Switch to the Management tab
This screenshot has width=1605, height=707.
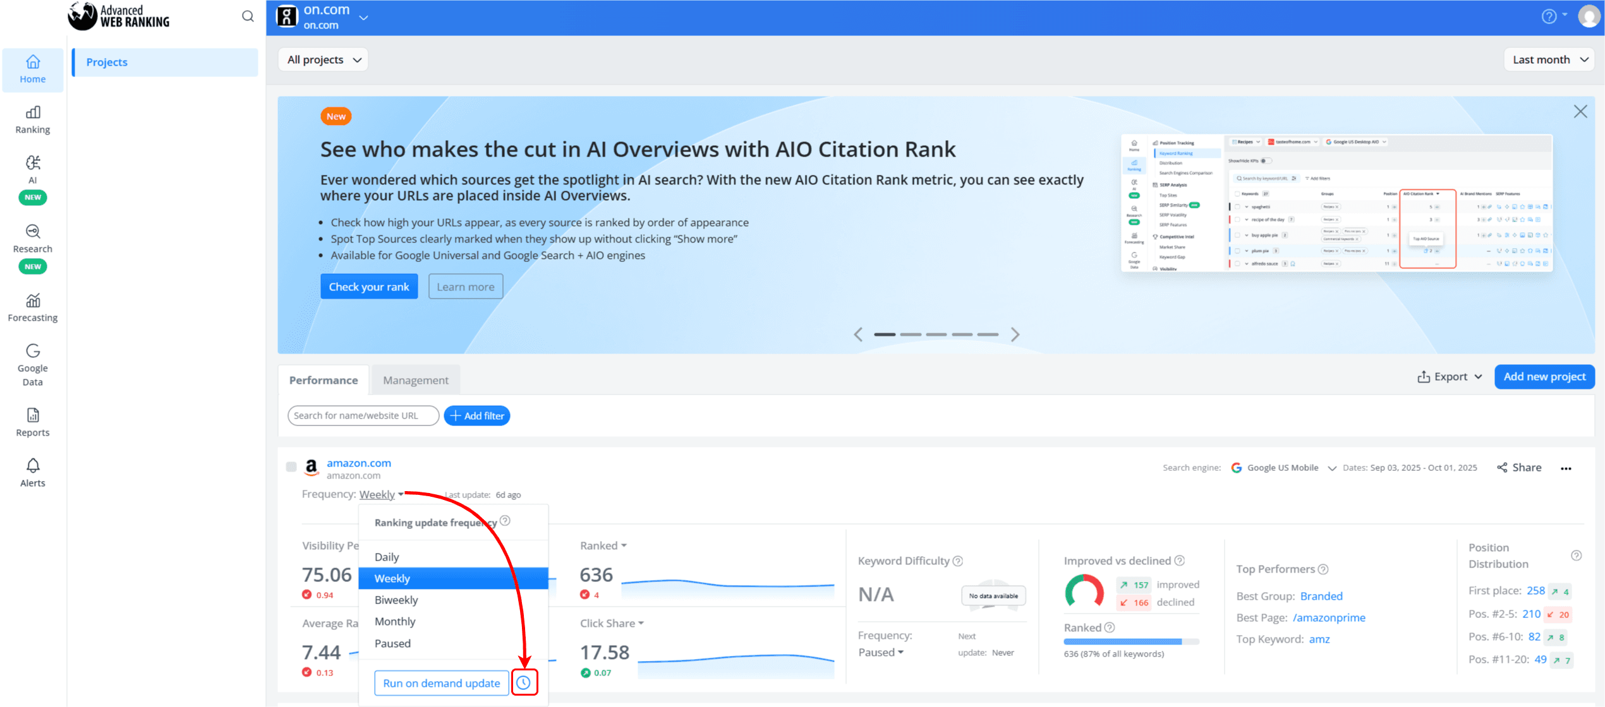tap(415, 380)
